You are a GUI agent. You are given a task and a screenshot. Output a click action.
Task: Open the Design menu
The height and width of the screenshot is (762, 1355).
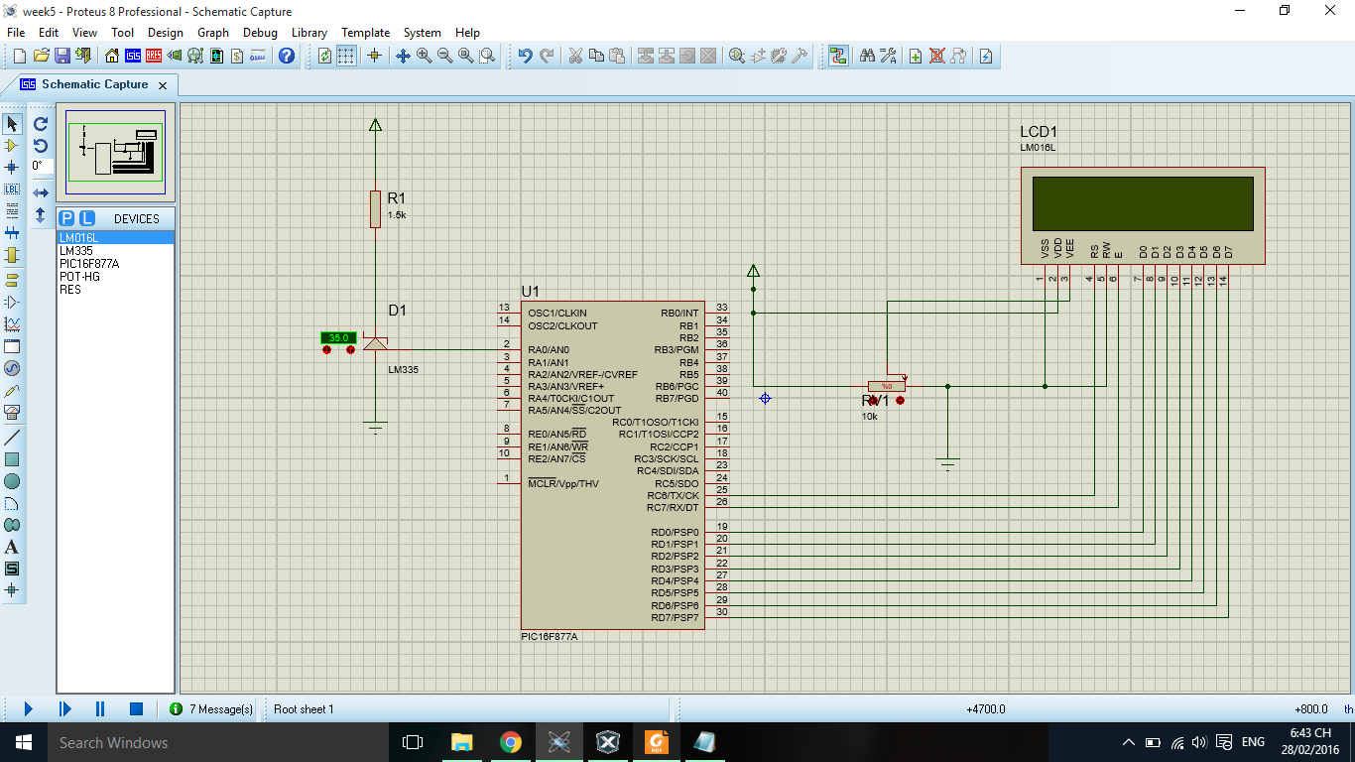point(166,33)
